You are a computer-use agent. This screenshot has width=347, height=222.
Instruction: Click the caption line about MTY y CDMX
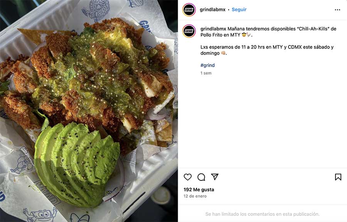pos(267,50)
